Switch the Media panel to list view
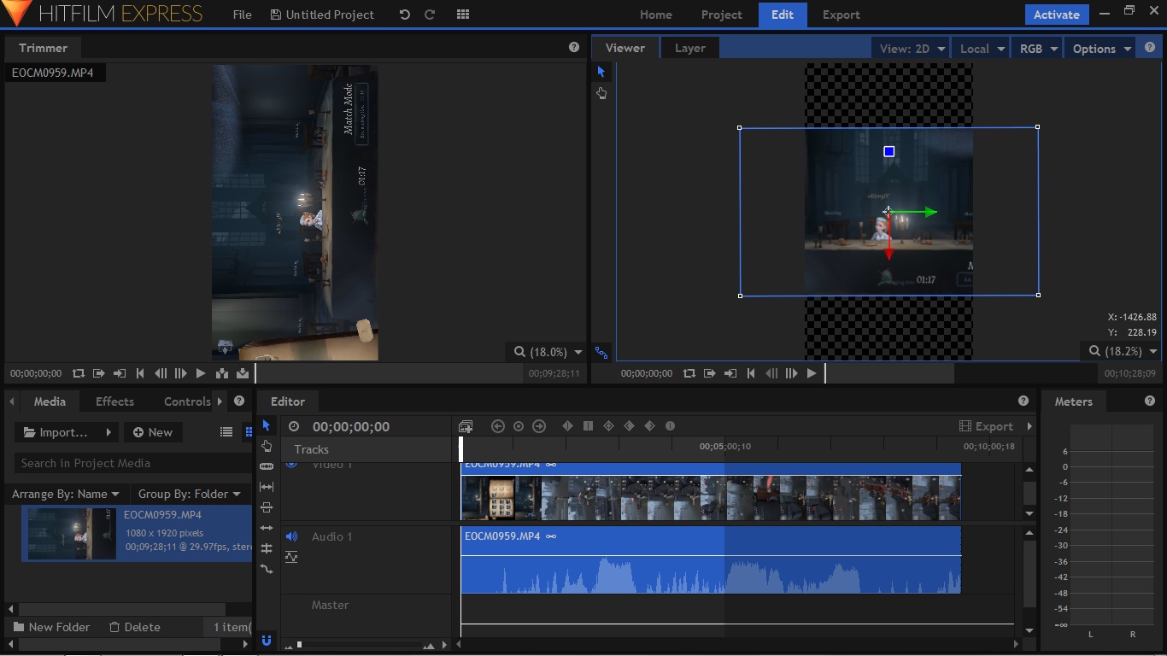Viewport: 1167px width, 656px height. coord(226,432)
